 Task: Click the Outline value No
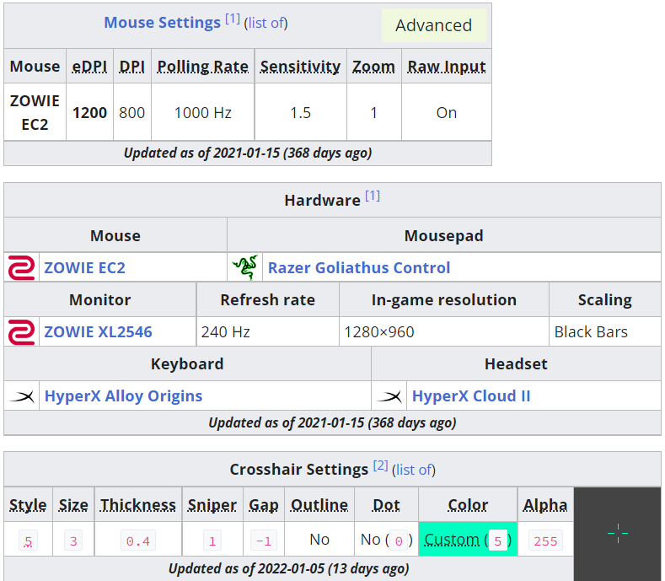coord(319,540)
